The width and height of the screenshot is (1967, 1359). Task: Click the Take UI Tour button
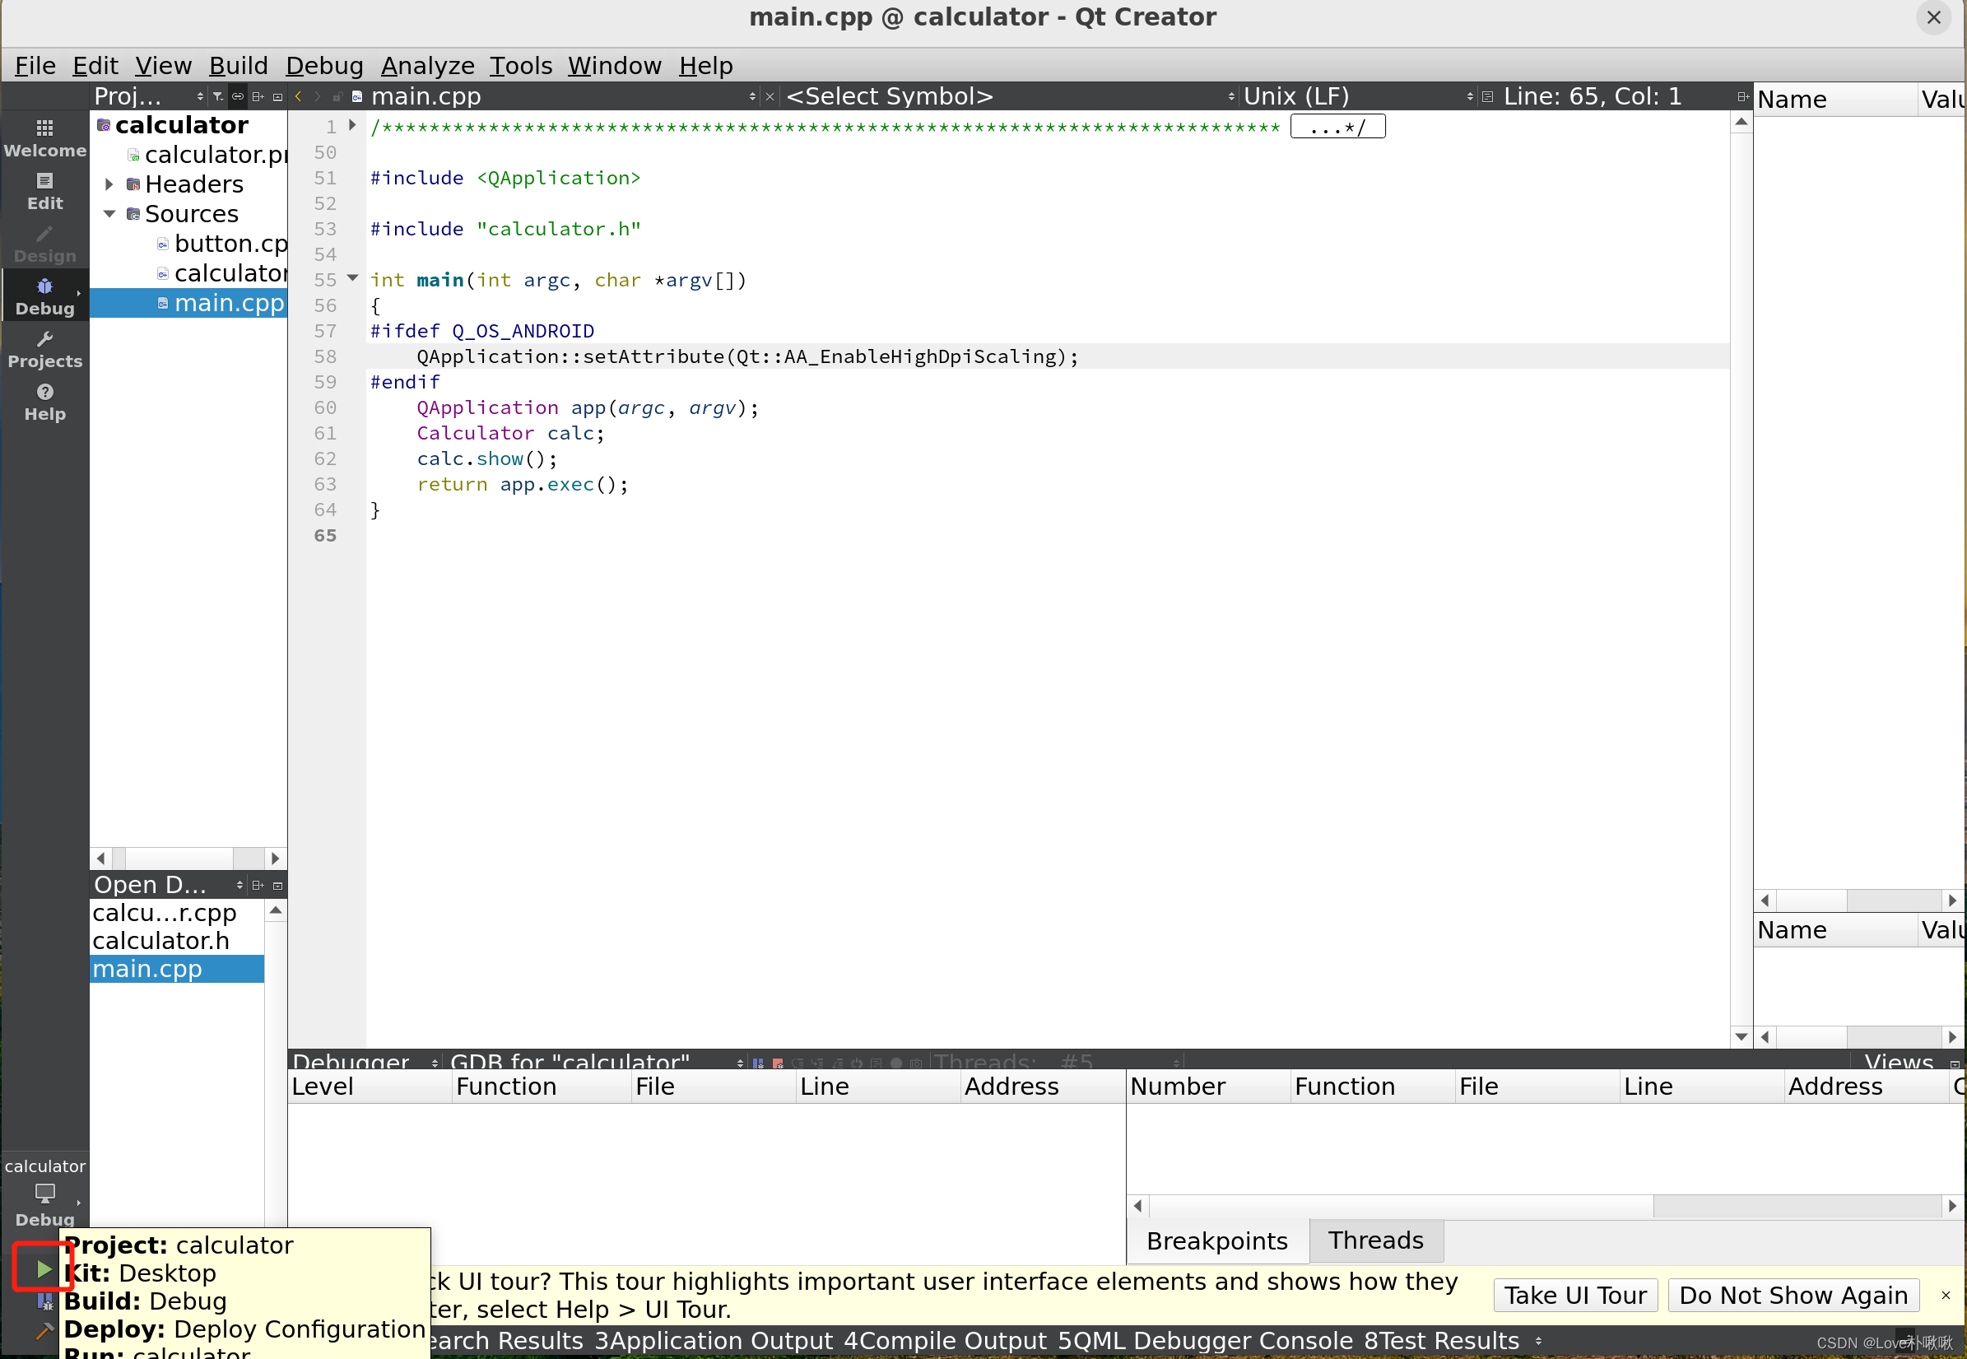pos(1574,1295)
